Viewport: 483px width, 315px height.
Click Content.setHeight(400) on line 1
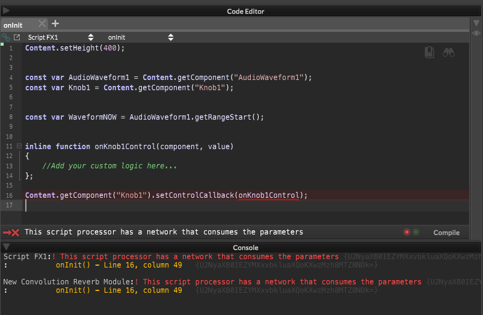click(75, 48)
